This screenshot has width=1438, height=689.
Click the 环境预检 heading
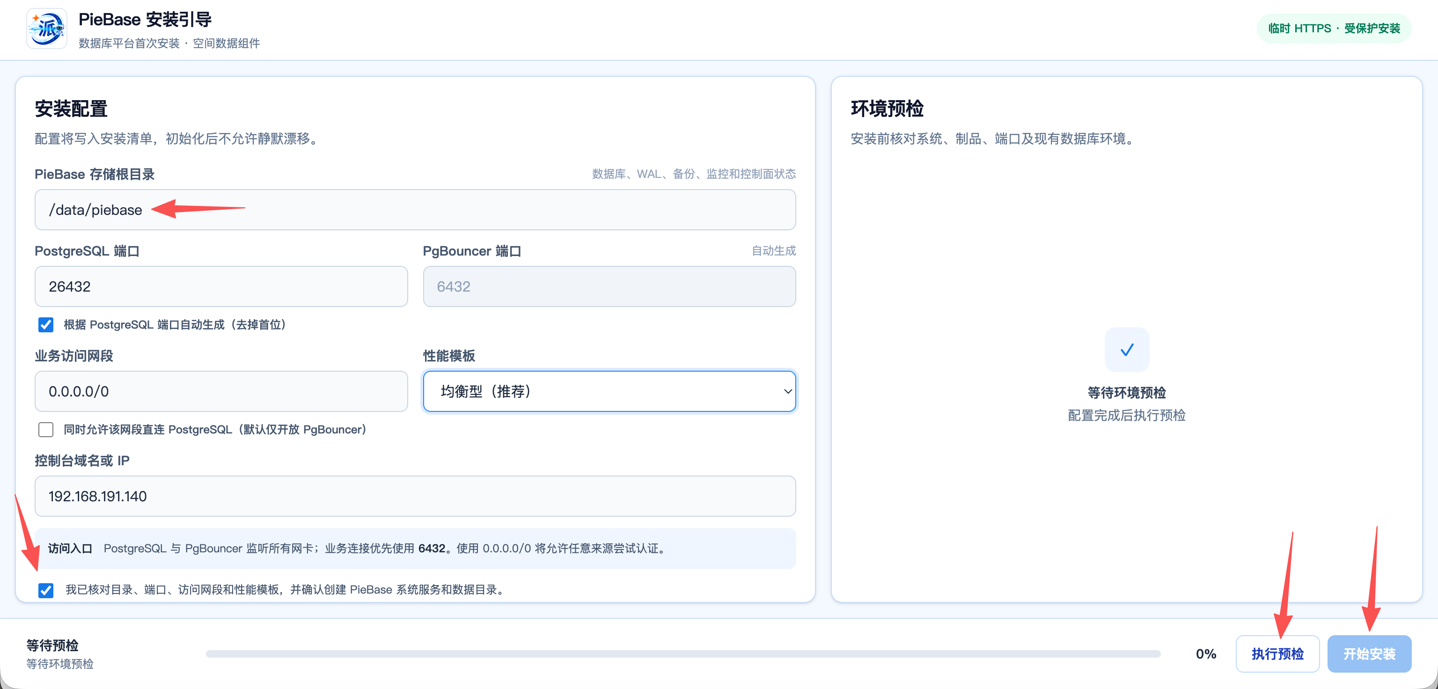coord(887,109)
